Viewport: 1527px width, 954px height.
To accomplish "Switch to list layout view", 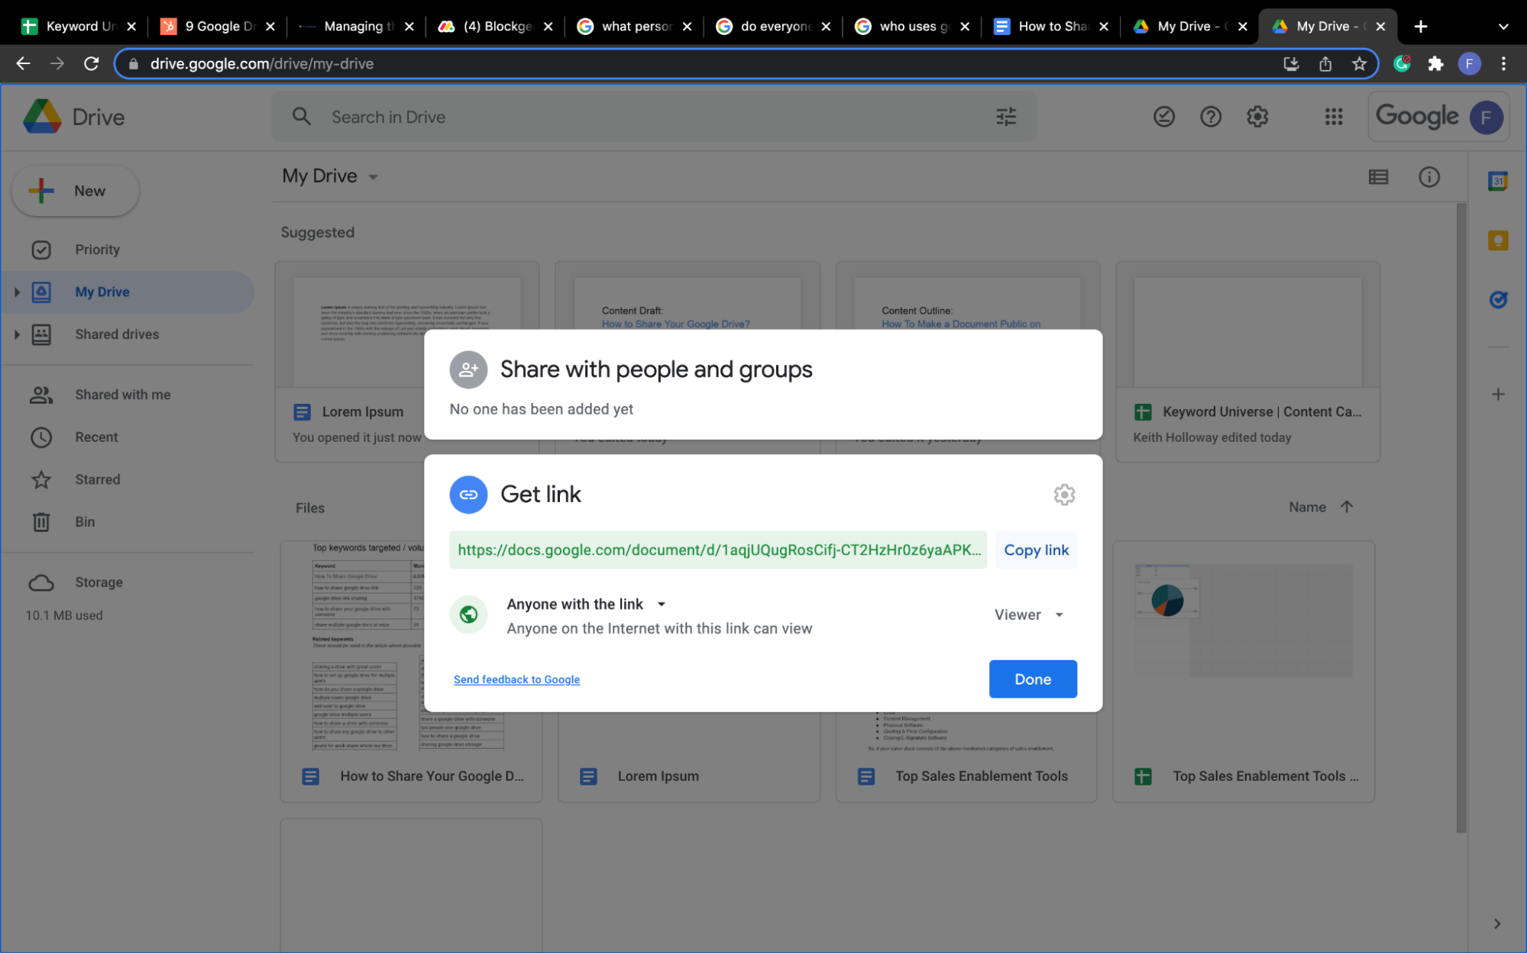I will coord(1378,177).
